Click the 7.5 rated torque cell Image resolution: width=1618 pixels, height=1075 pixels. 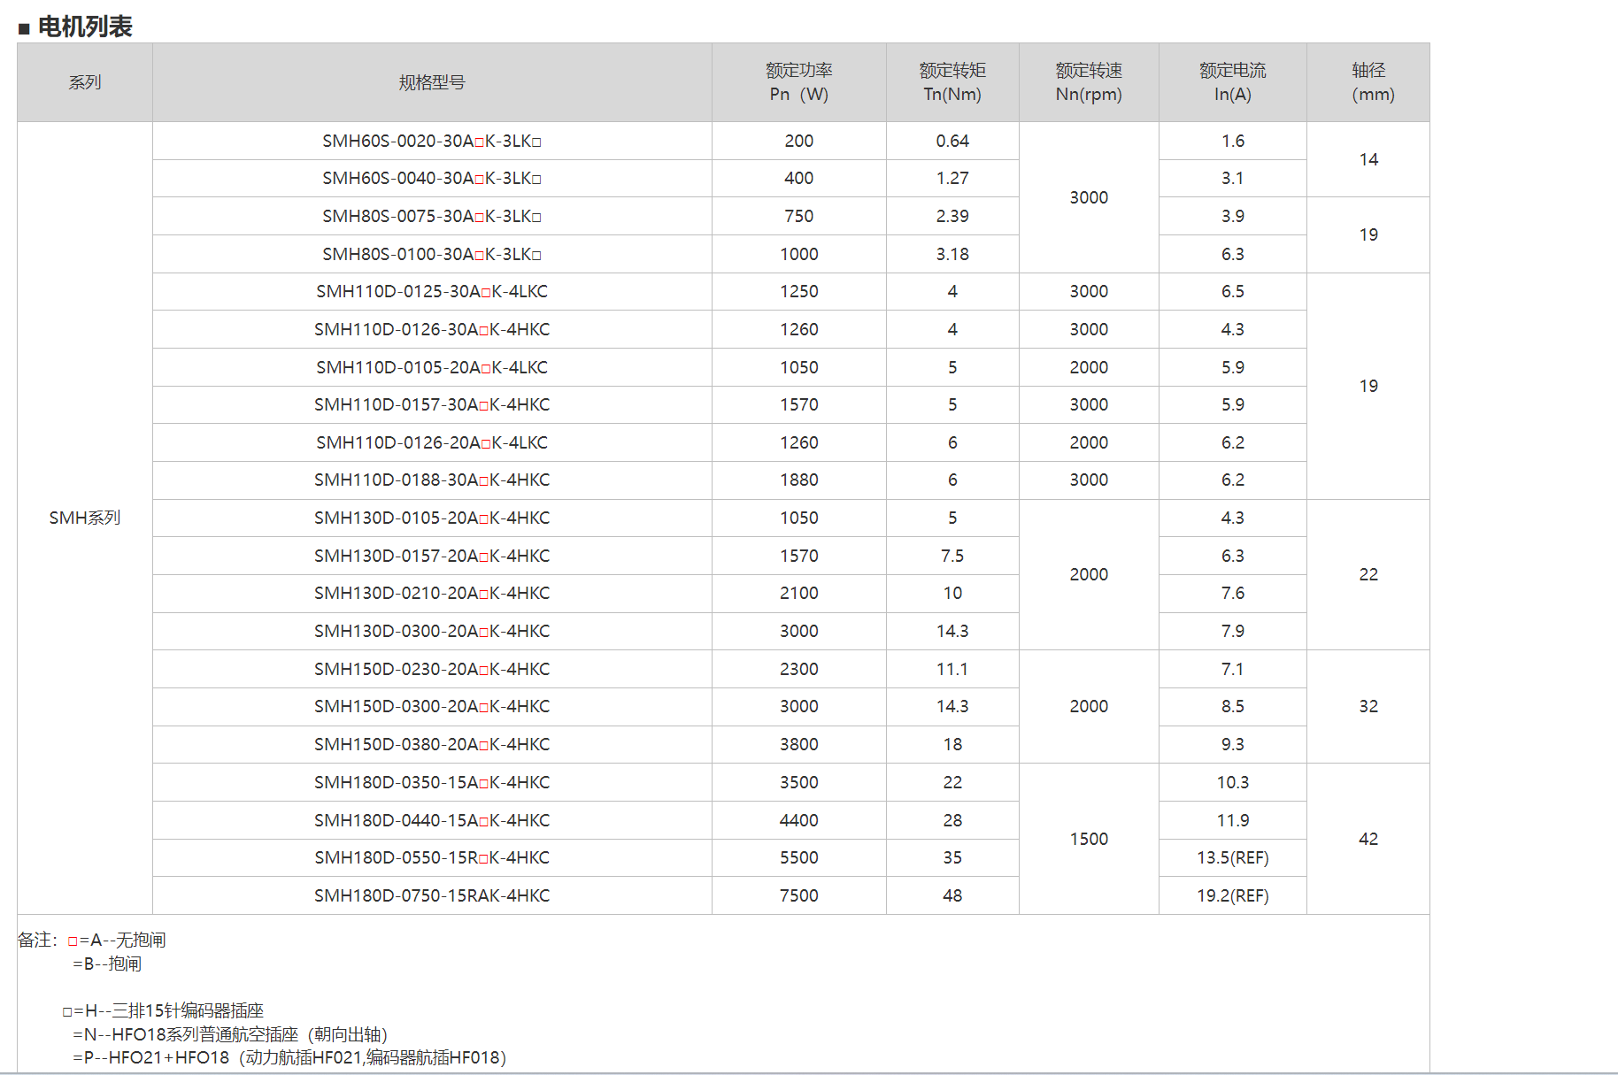tap(952, 556)
